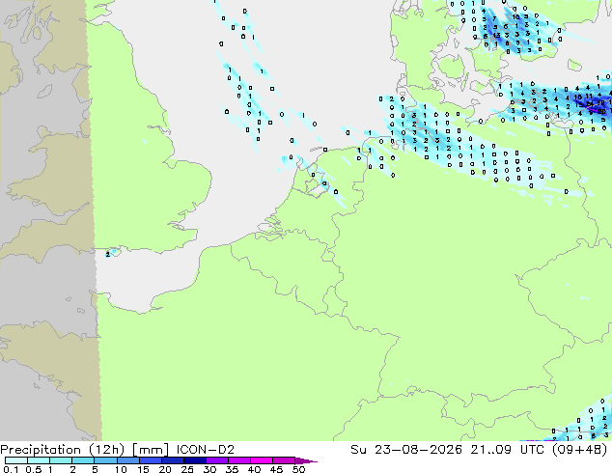Click the "25" legend scale value
The image size is (612, 473).
pos(187,469)
